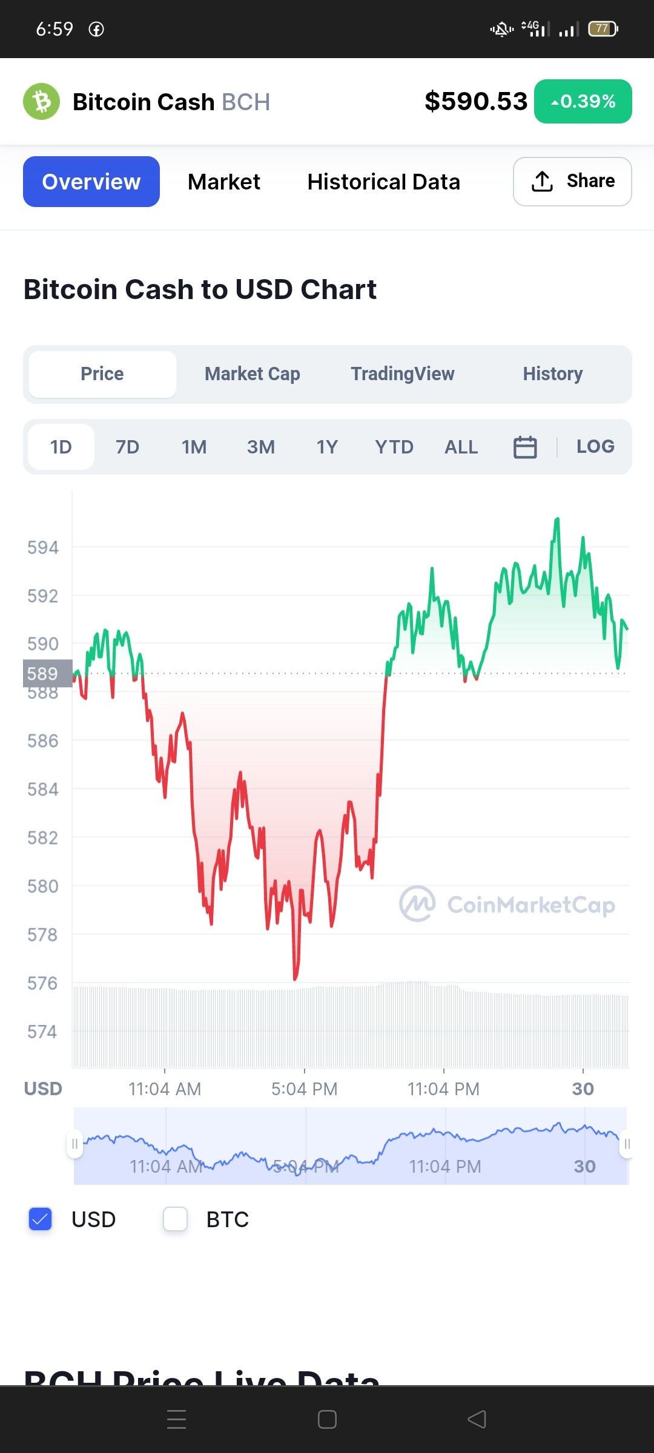This screenshot has height=1453, width=654.
Task: Tap the Share upload icon
Action: [542, 181]
